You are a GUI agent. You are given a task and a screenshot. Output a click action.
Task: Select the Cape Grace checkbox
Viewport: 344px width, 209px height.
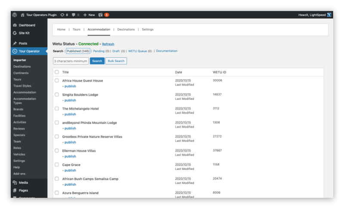pyautogui.click(x=57, y=165)
